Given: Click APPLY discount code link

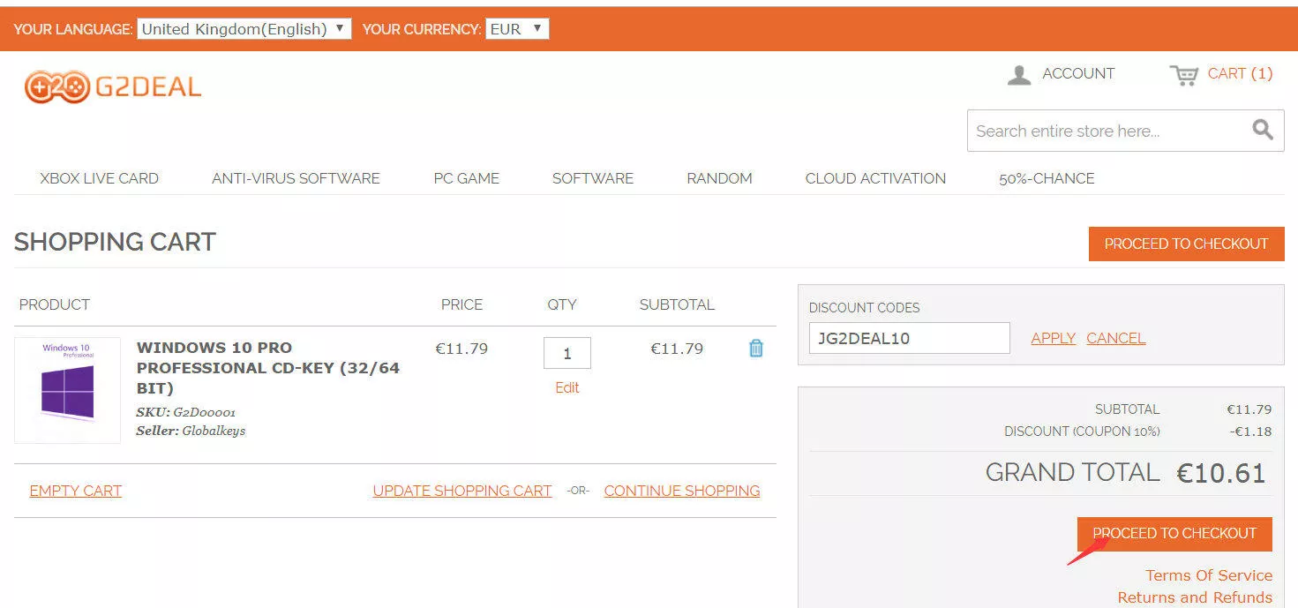Looking at the screenshot, I should (x=1053, y=338).
